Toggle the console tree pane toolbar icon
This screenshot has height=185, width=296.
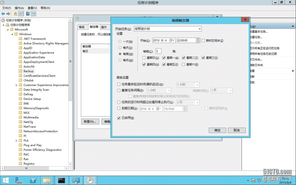(21, 14)
